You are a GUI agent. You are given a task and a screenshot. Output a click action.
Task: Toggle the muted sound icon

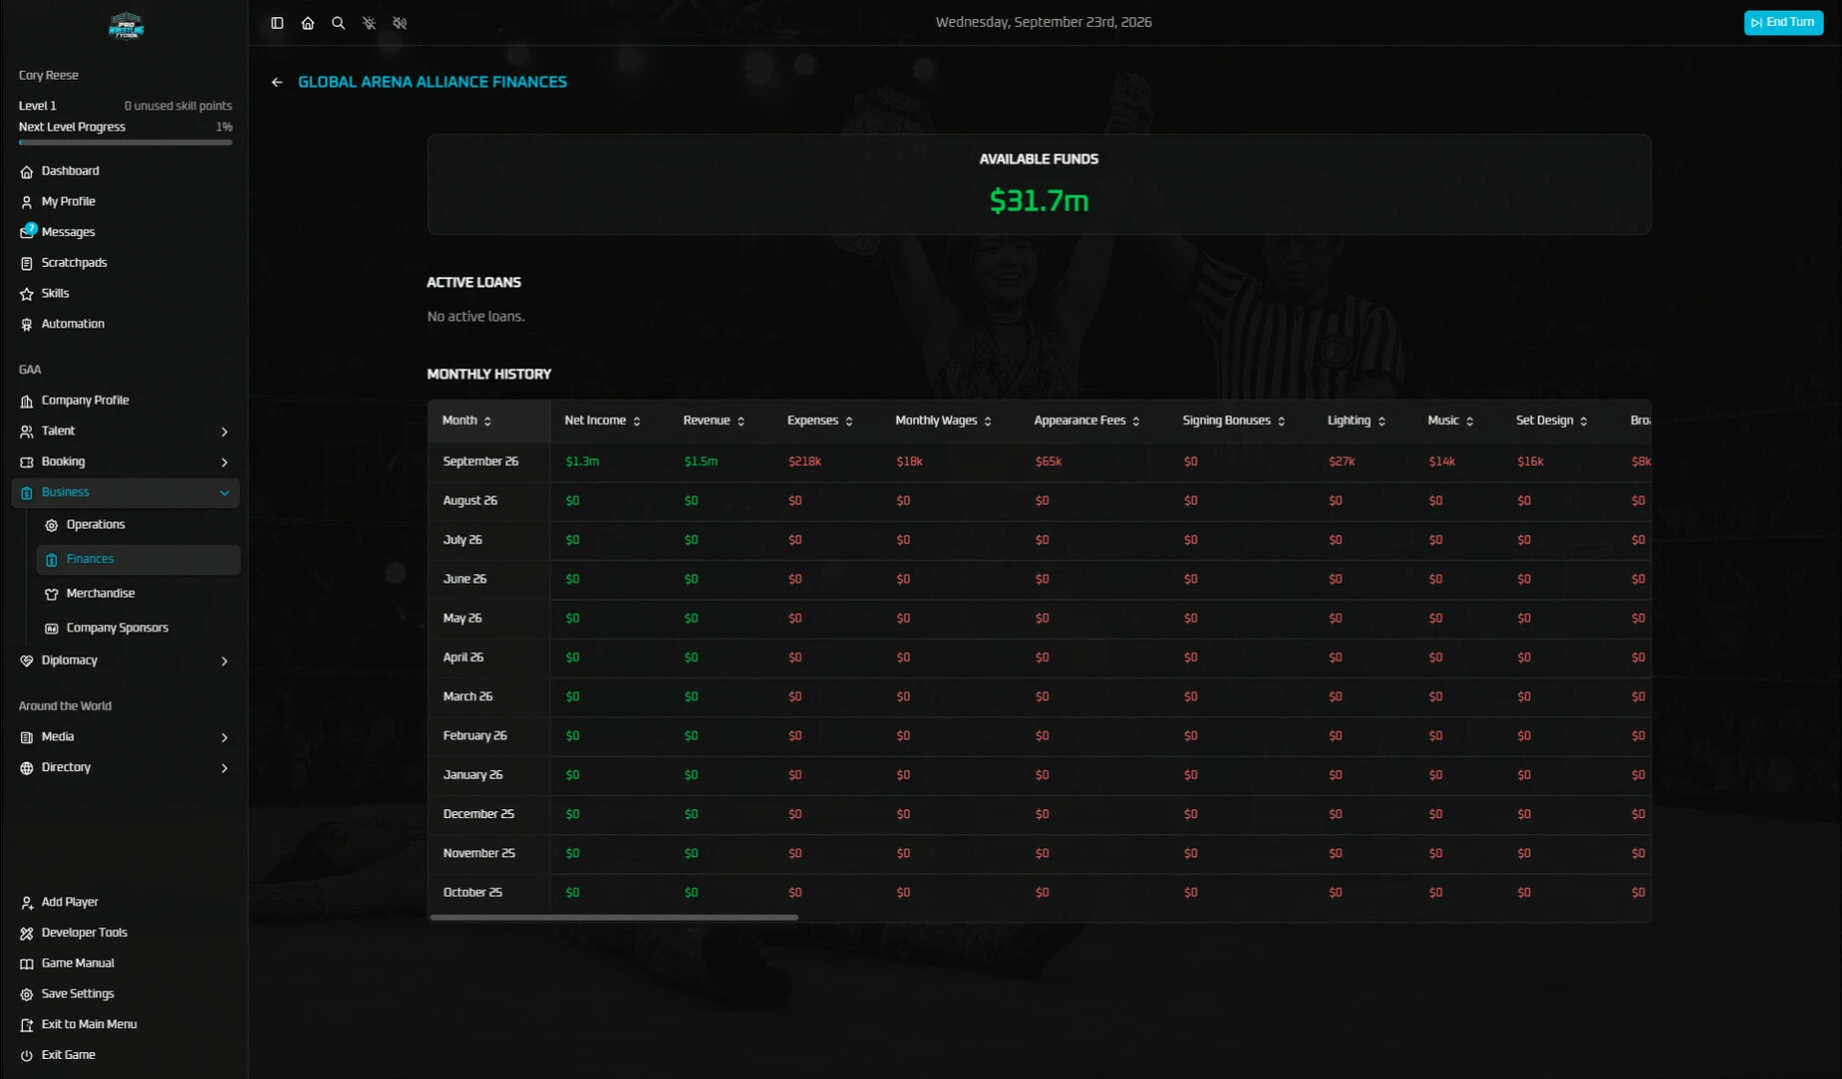(x=400, y=23)
